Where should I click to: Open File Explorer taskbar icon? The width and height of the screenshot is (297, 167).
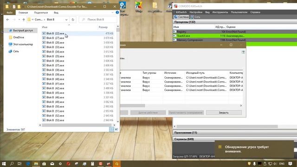pyautogui.click(x=36, y=164)
